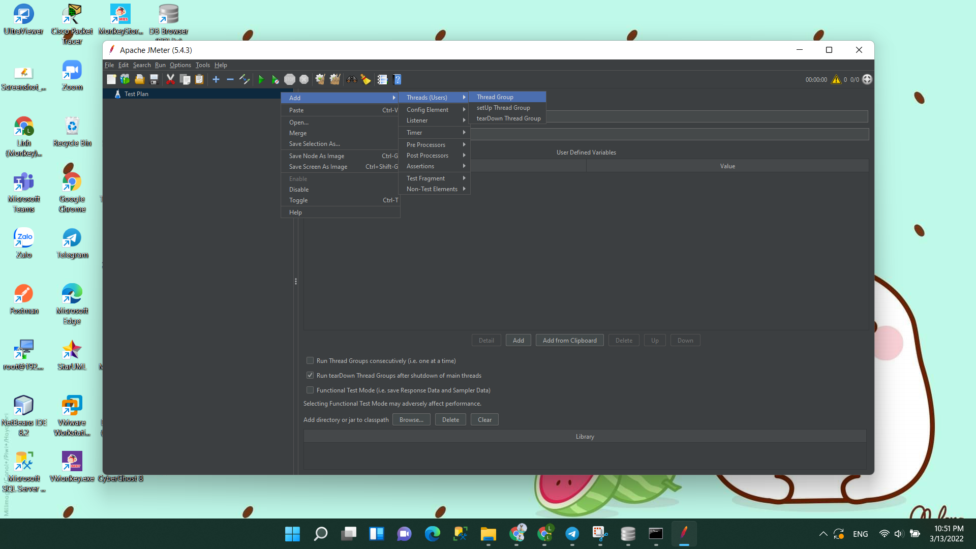976x549 pixels.
Task: Expand the Post Processors submenu
Action: click(434, 155)
